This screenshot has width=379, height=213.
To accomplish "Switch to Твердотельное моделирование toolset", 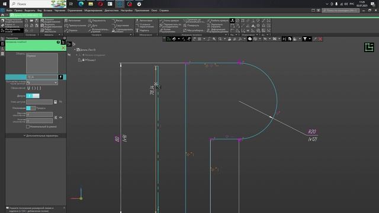I will click(12, 21).
